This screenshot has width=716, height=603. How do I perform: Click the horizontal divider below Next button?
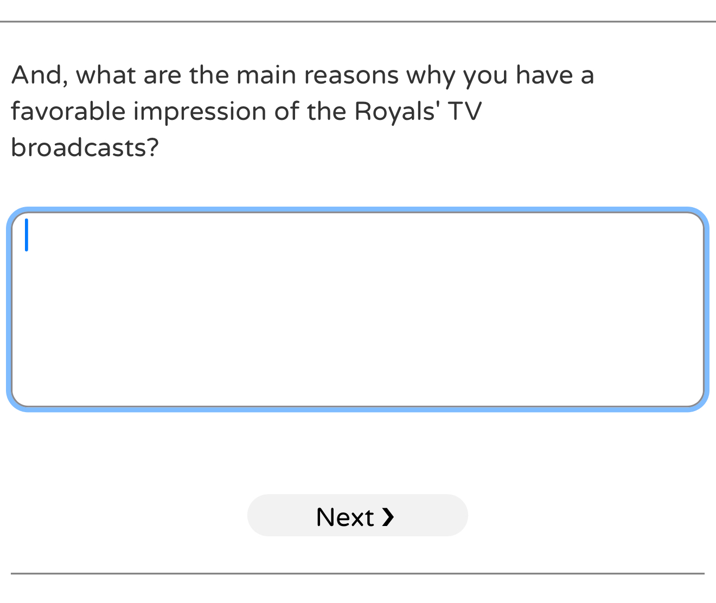point(358,573)
